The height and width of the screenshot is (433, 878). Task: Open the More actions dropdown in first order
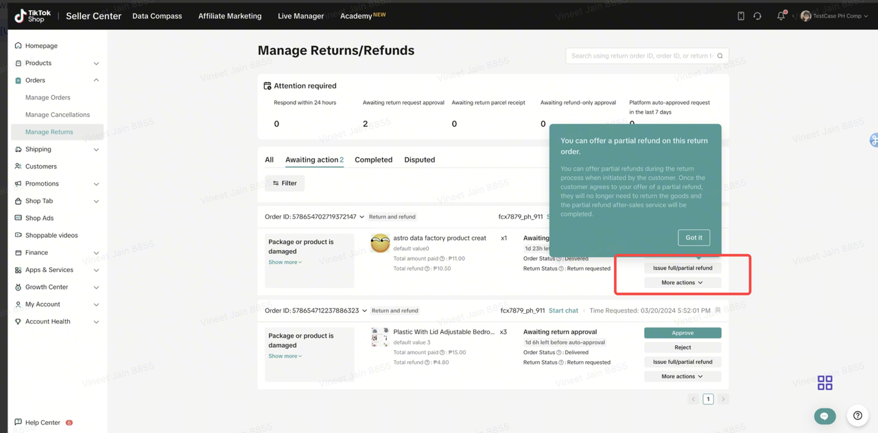(x=682, y=282)
